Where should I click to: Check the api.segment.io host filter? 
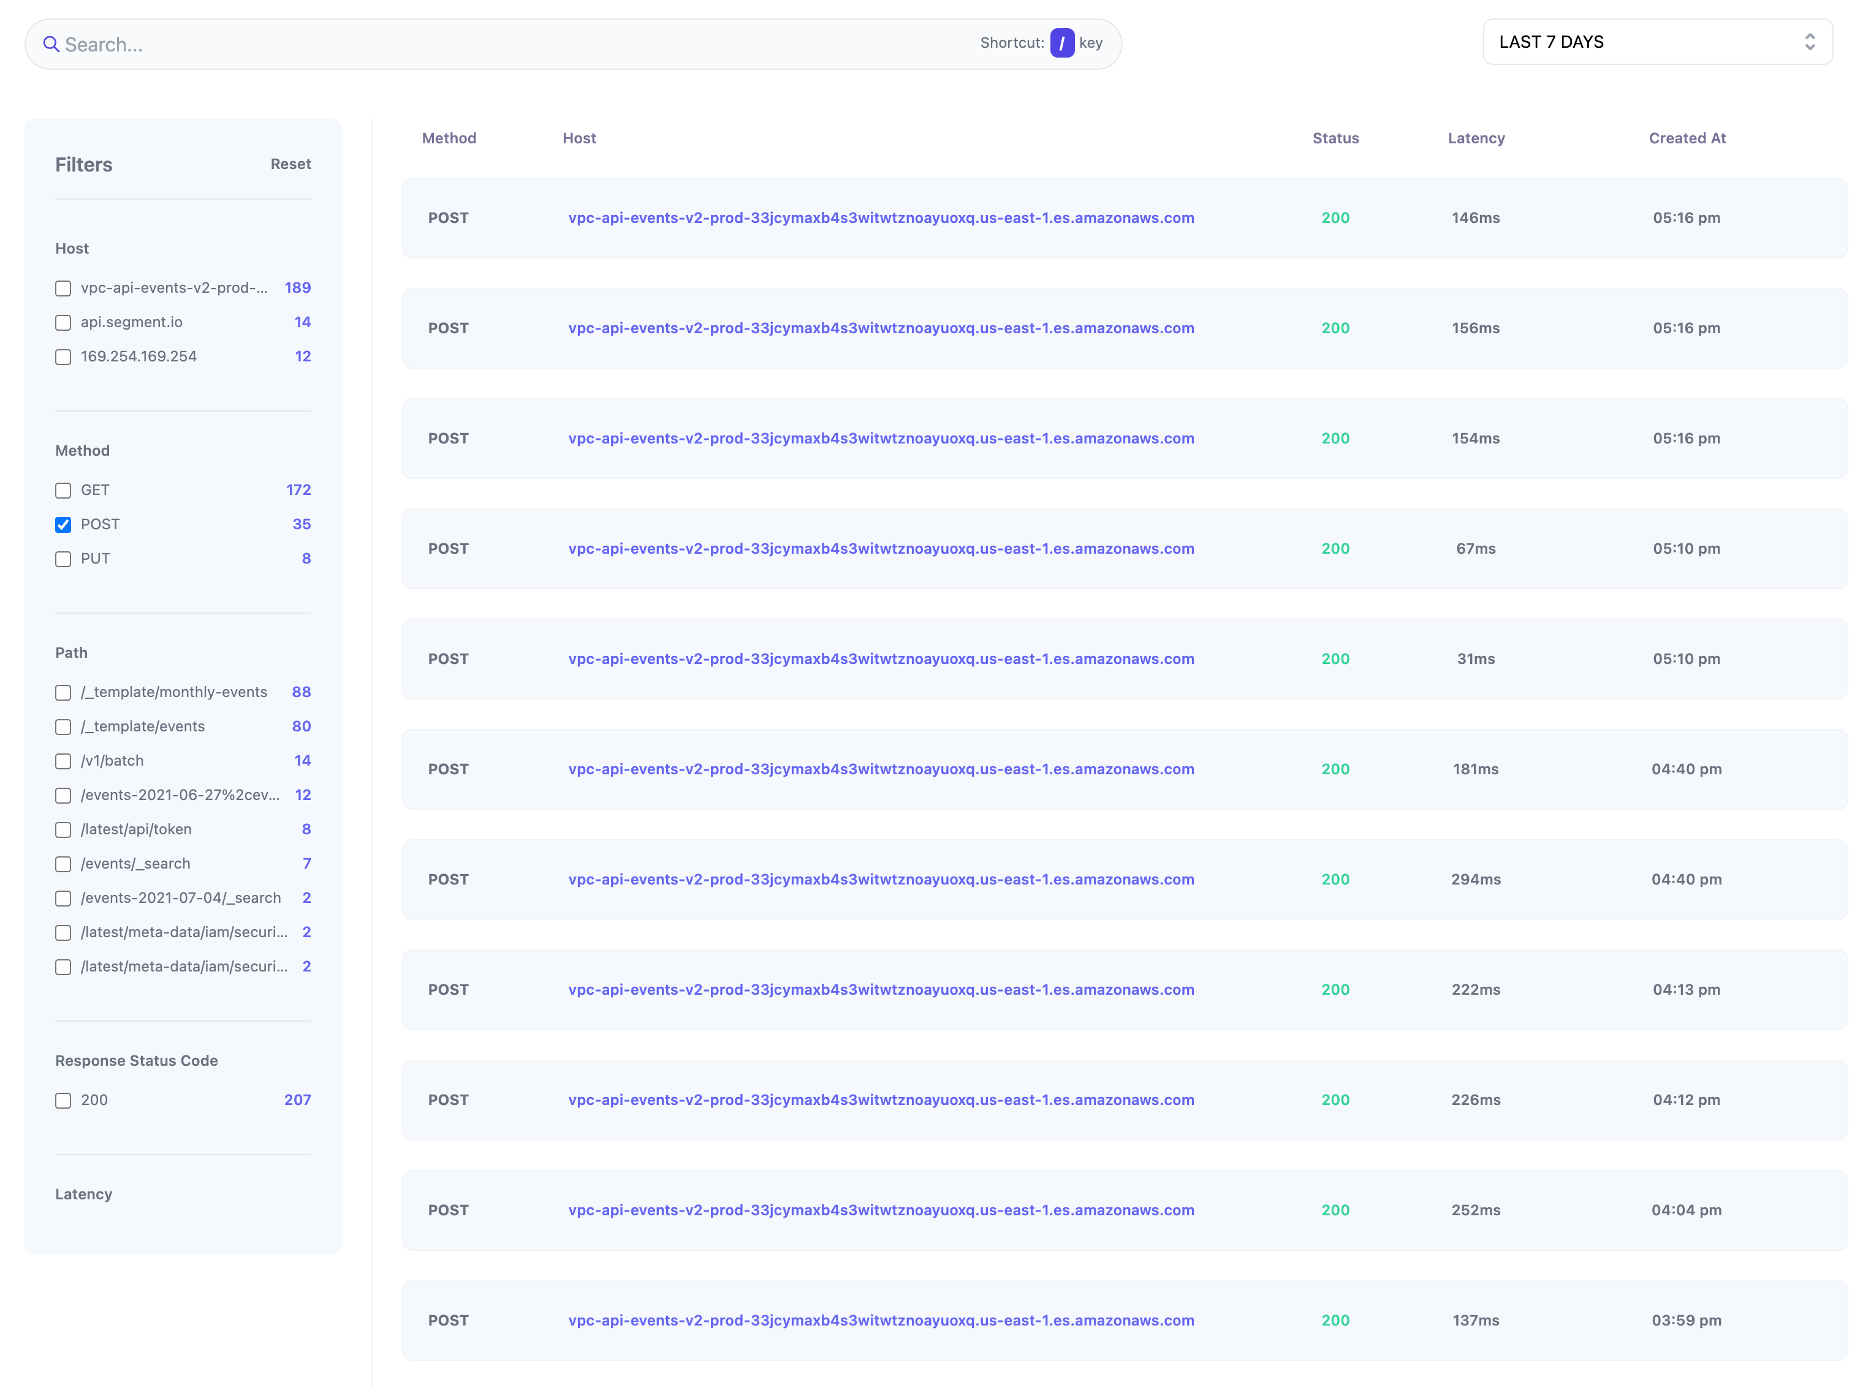[63, 323]
